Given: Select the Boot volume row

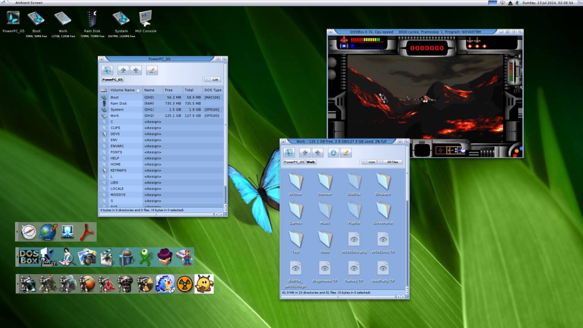Looking at the screenshot, I should pyautogui.click(x=162, y=97).
